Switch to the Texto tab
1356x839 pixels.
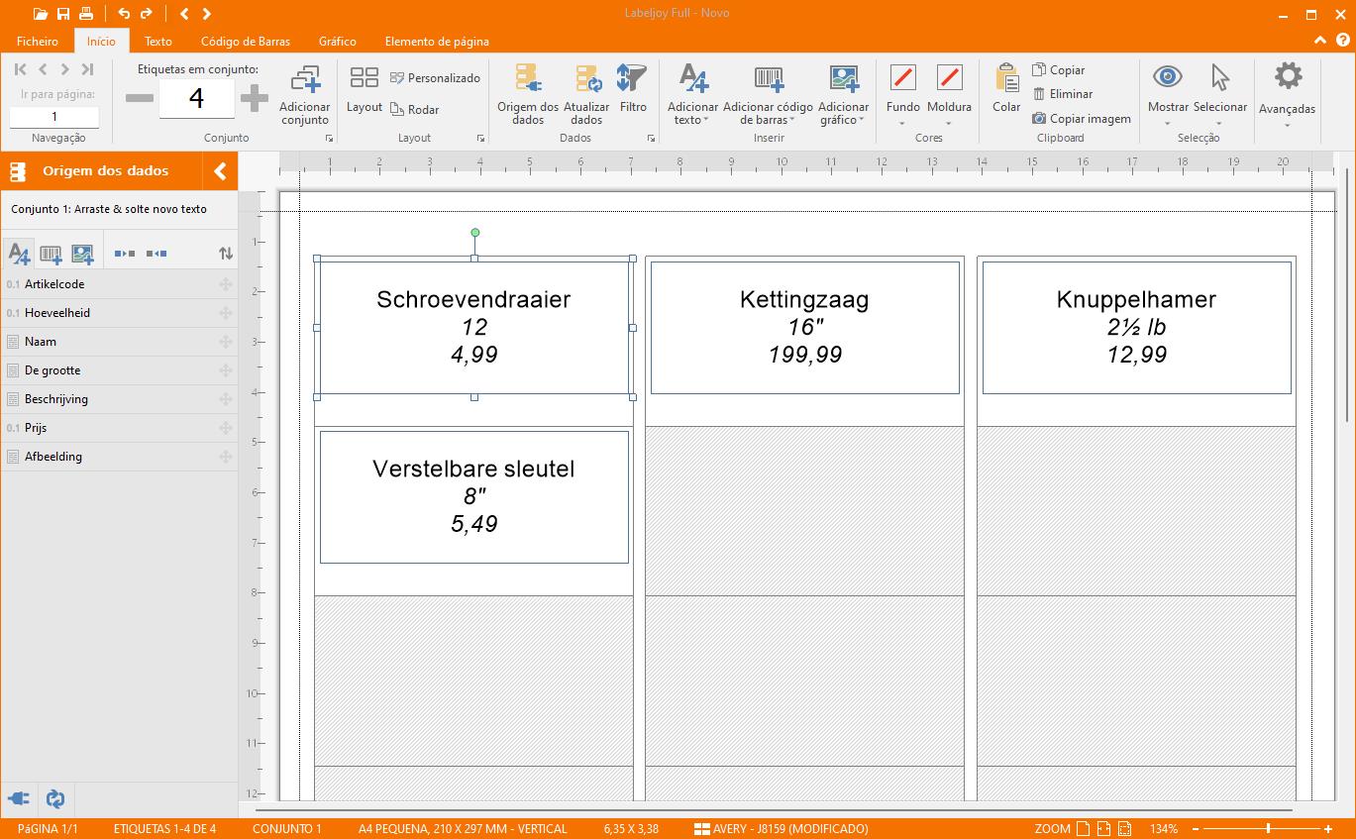158,42
